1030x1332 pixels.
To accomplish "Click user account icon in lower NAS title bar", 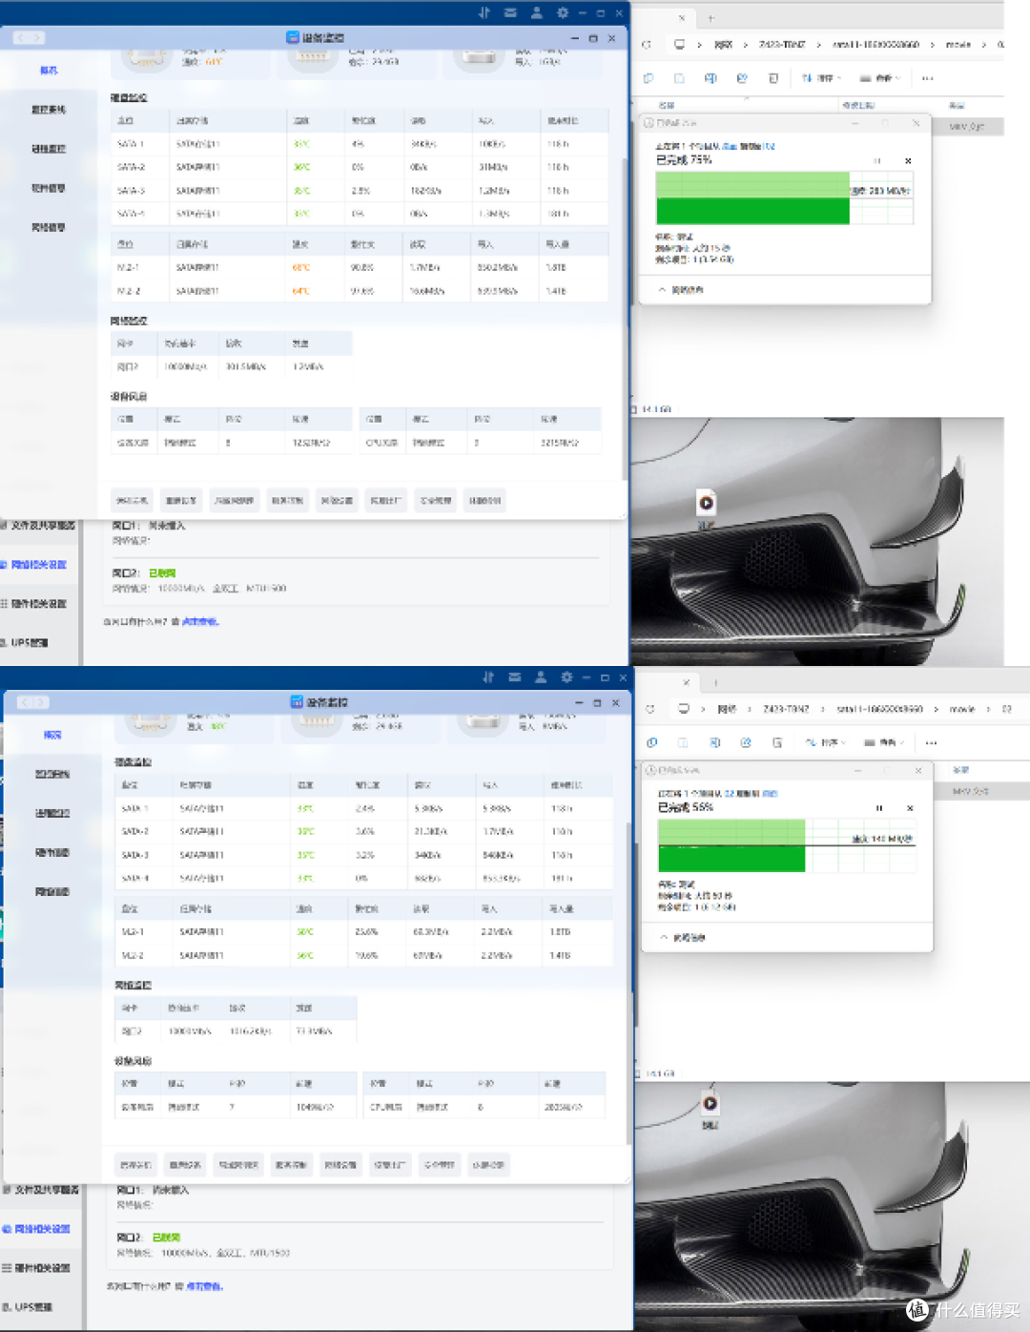I will 540,677.
